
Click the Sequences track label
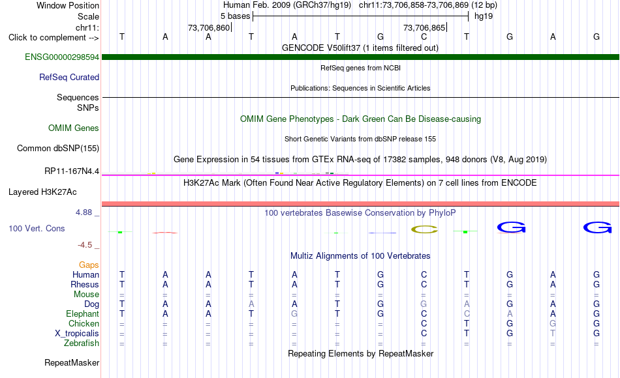point(78,97)
